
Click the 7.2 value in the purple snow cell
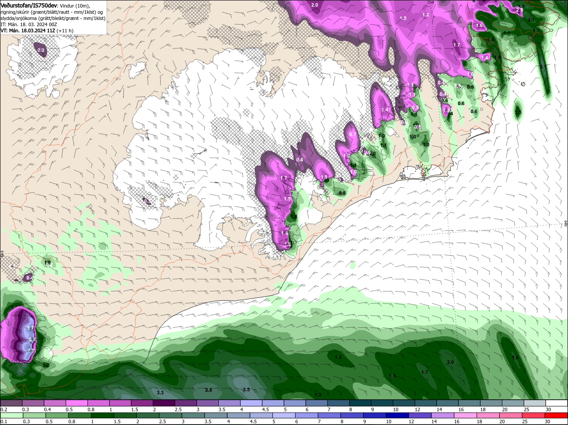[31, 350]
